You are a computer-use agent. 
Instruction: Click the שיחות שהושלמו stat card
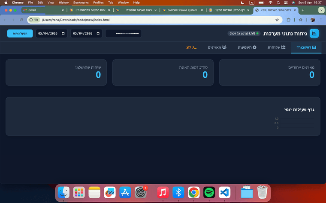click(56, 73)
